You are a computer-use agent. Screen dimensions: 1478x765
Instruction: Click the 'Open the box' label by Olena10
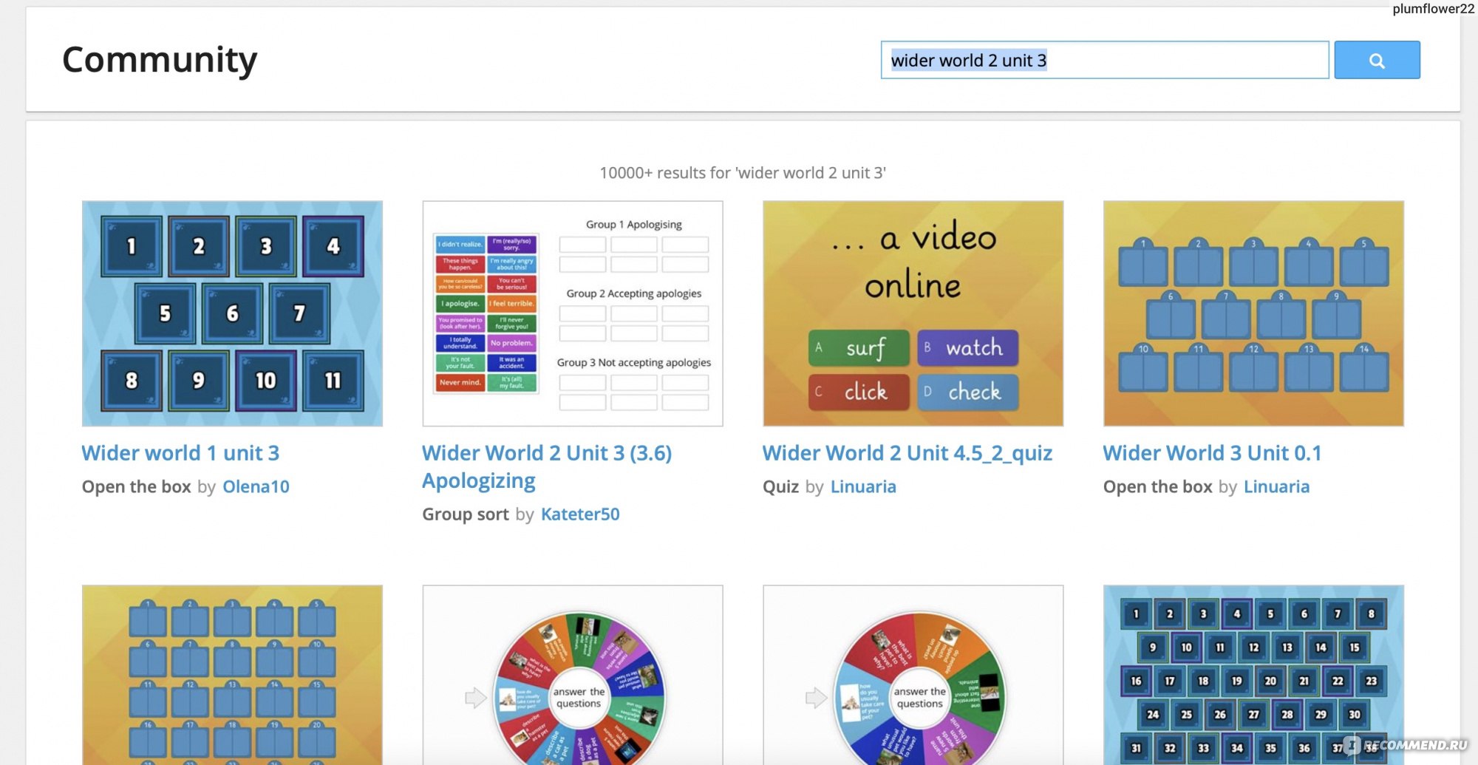[x=137, y=486]
